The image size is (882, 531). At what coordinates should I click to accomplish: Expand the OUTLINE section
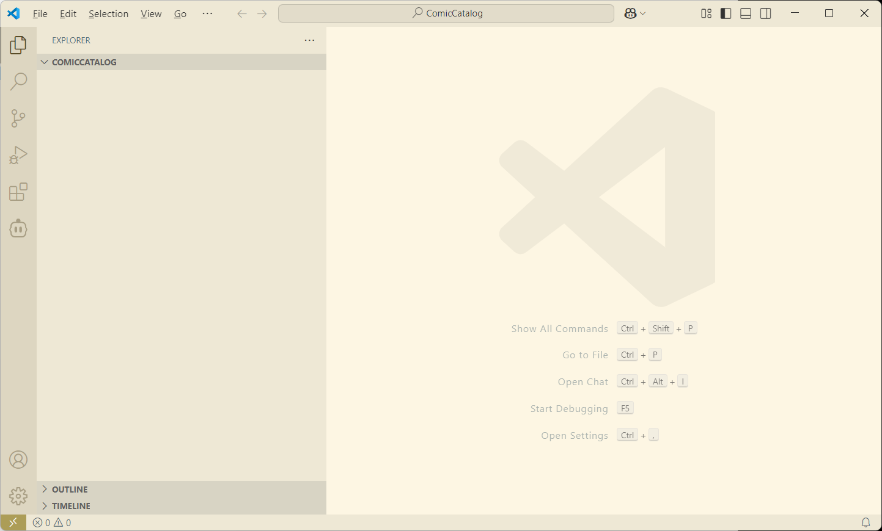[x=70, y=489]
